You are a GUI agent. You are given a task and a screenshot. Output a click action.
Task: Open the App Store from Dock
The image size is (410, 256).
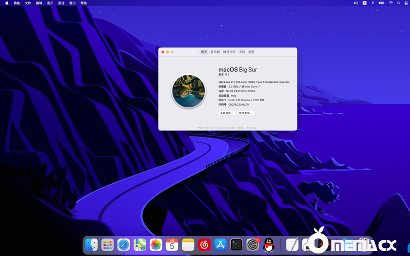click(220, 245)
